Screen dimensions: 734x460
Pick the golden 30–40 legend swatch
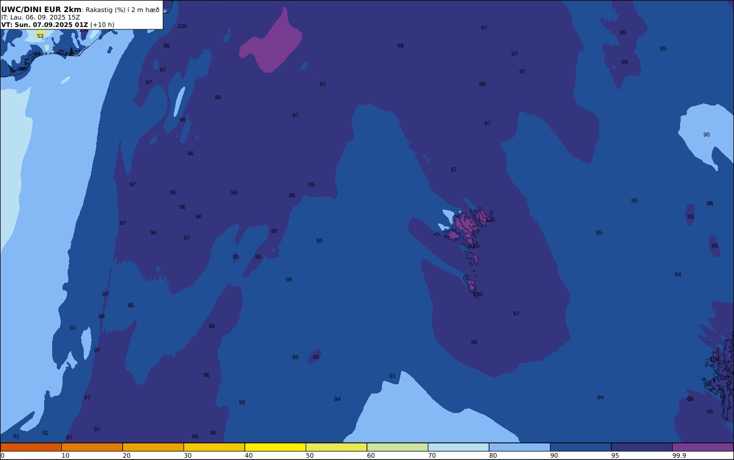(214, 447)
